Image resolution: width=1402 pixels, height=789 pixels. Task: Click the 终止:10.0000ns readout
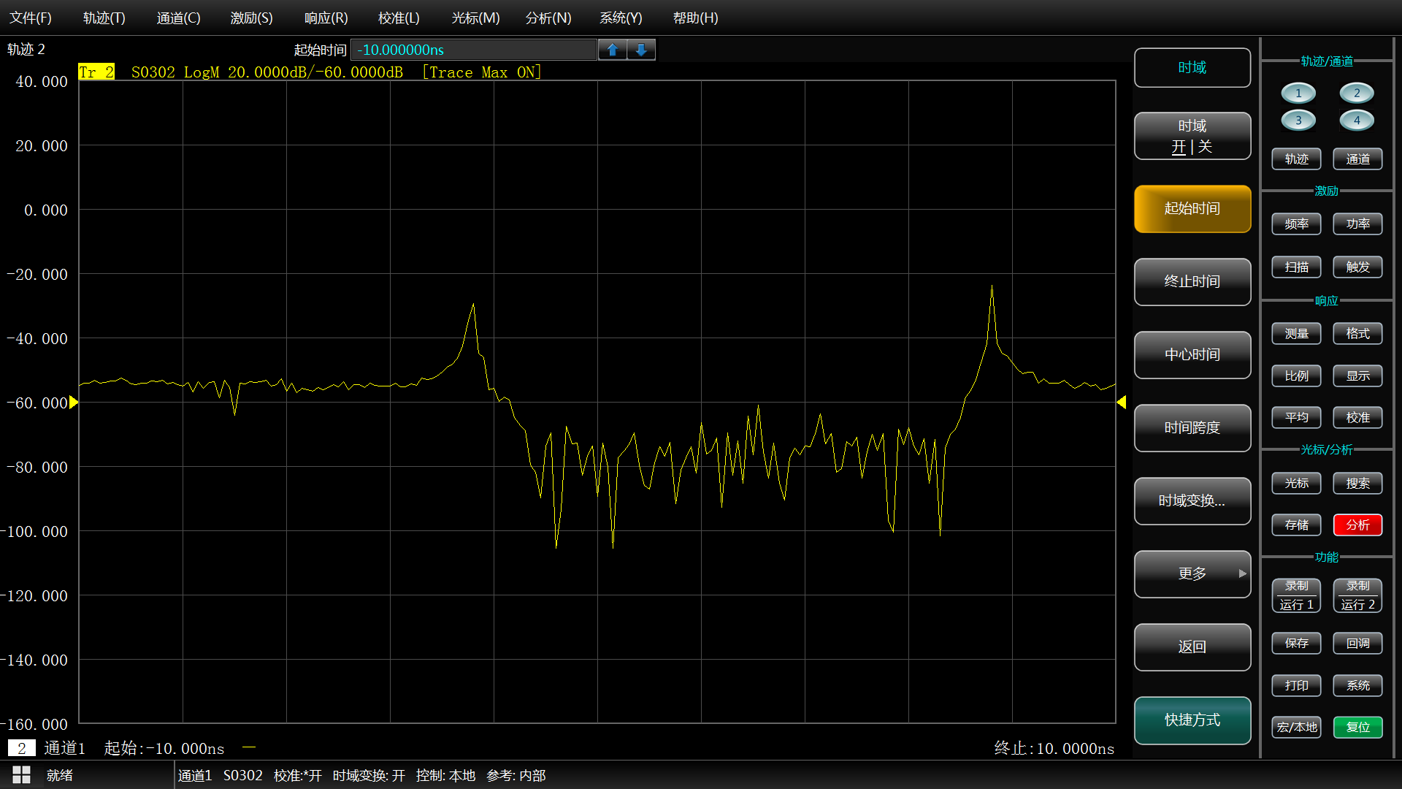point(1054,749)
